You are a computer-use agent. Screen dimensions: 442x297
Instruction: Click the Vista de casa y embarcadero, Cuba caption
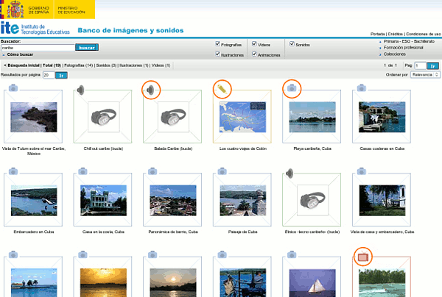(x=382, y=232)
